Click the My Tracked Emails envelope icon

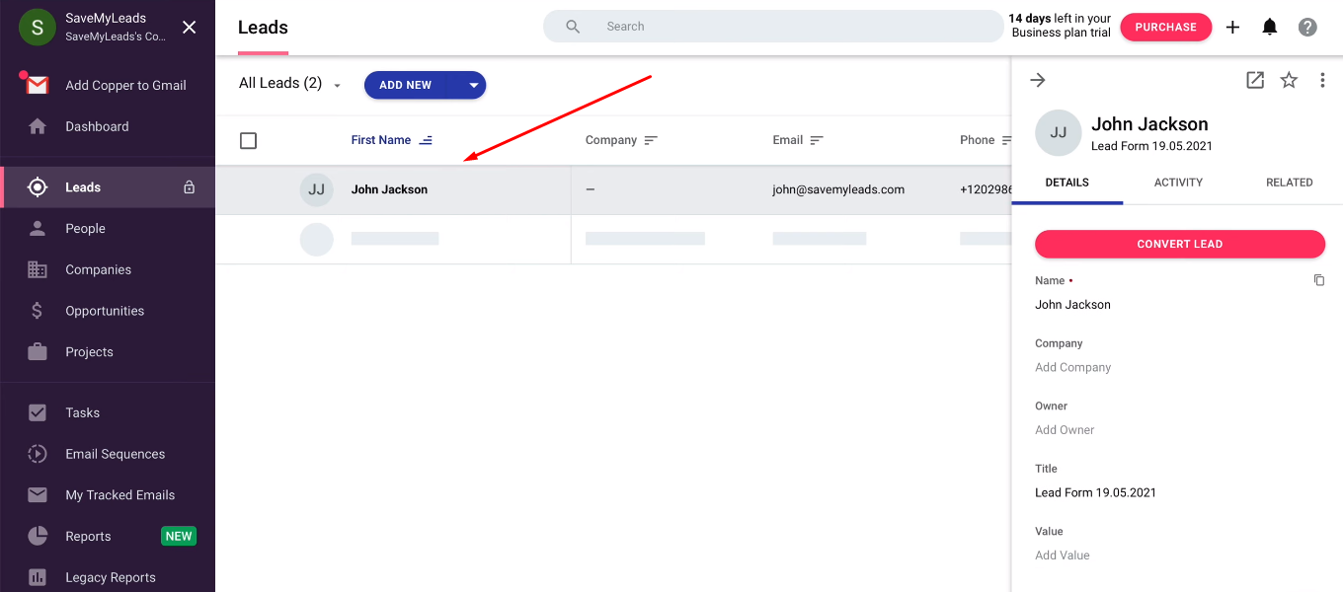pyautogui.click(x=38, y=495)
